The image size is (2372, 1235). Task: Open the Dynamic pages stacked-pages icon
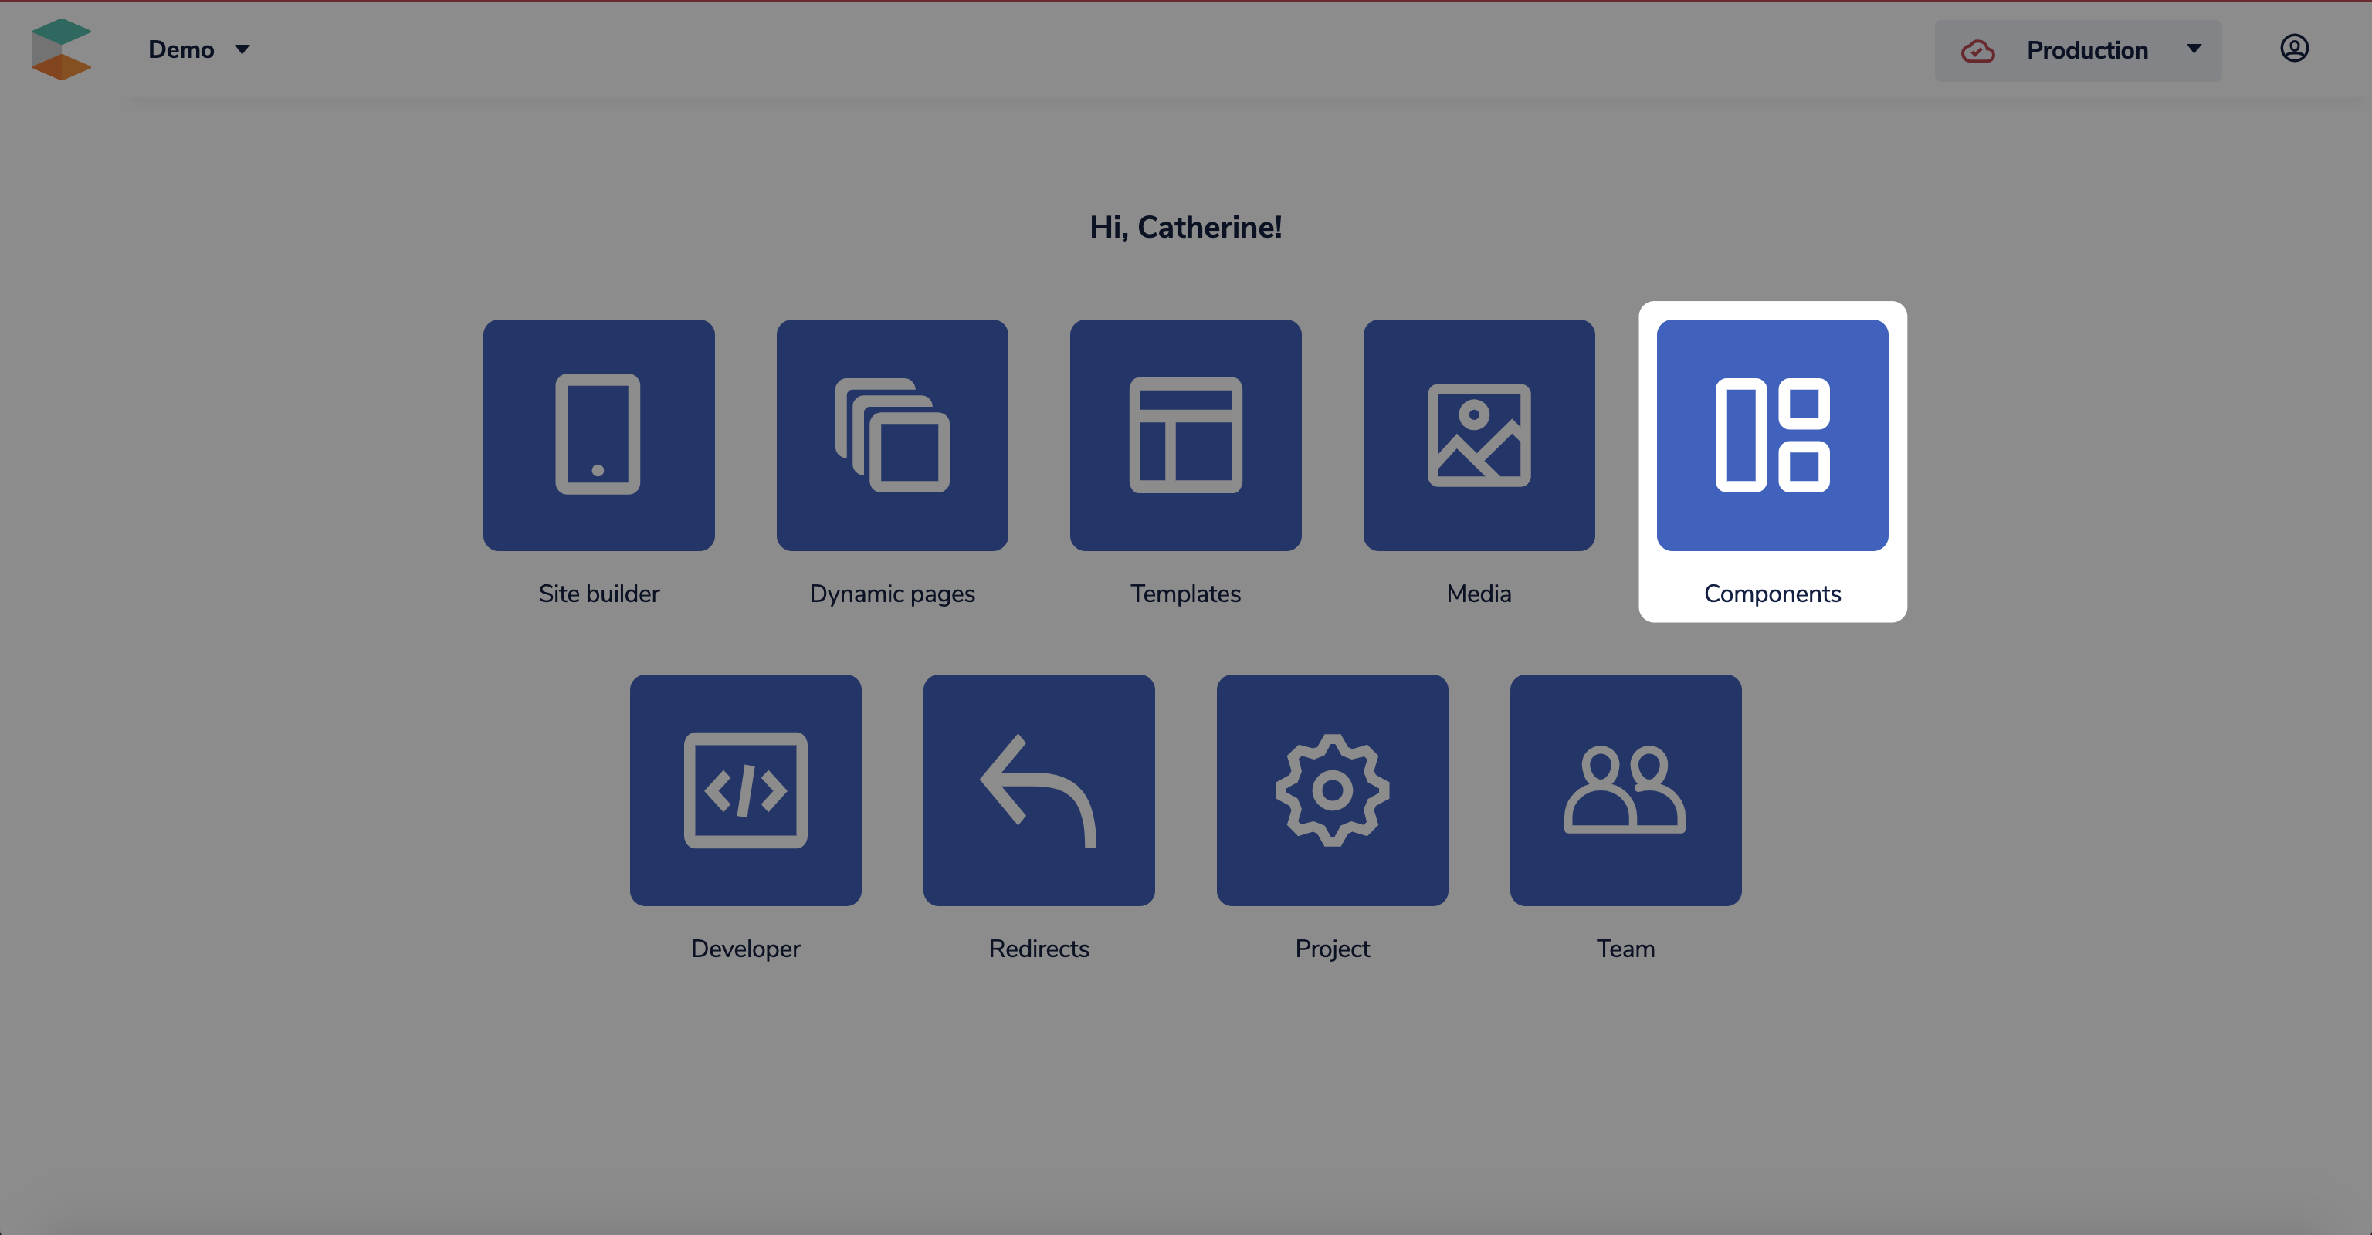point(891,435)
